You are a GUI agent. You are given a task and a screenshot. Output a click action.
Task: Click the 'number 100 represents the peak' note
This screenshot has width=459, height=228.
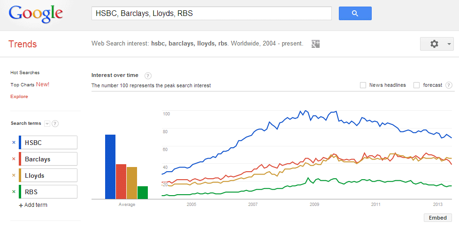(151, 85)
